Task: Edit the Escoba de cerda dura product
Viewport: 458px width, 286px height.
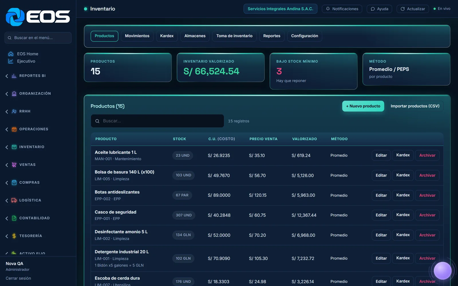Action: 381,281
